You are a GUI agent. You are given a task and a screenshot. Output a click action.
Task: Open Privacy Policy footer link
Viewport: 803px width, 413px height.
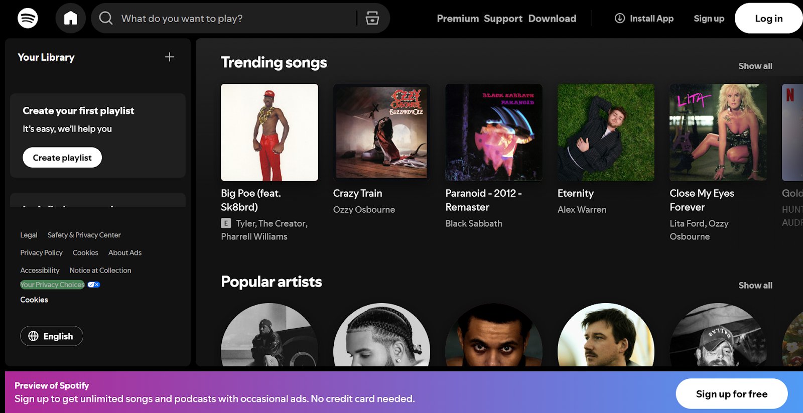pyautogui.click(x=41, y=252)
